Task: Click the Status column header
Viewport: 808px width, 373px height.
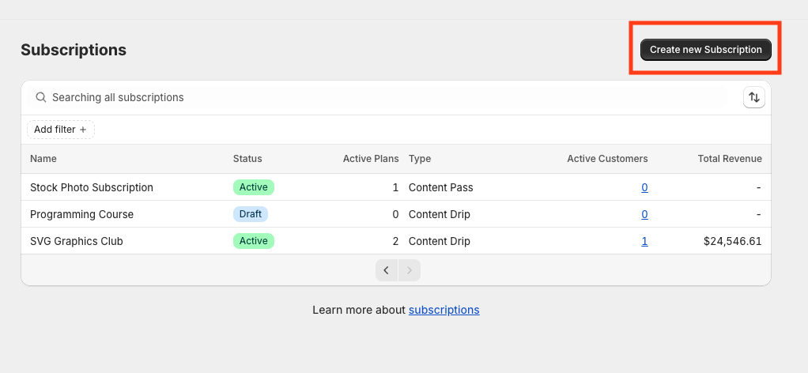Action: pos(247,159)
